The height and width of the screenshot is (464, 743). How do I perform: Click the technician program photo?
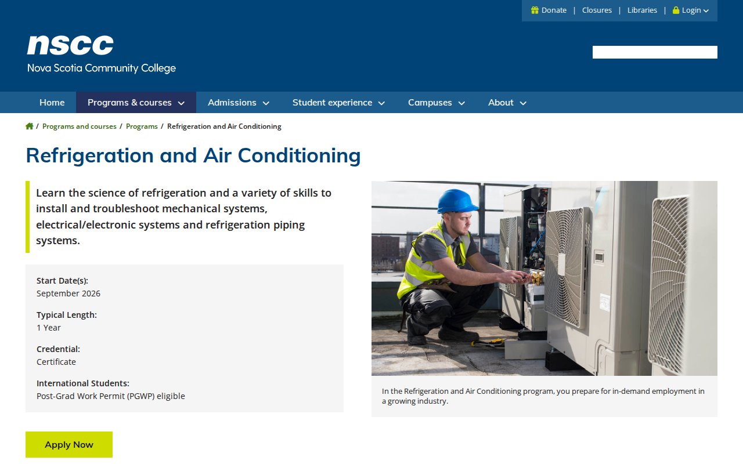544,278
